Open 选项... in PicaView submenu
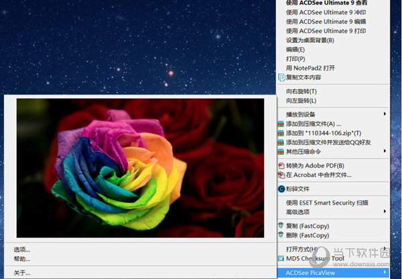402x279 pixels. [x=22, y=249]
